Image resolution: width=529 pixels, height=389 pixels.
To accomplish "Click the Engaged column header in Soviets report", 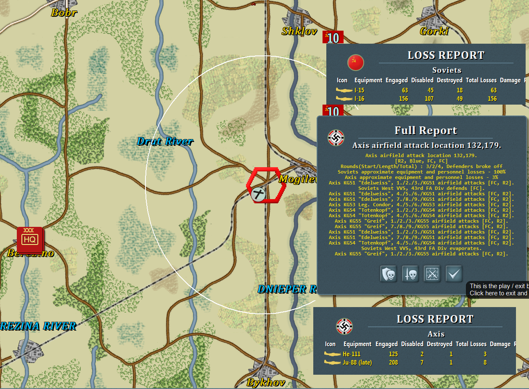I will click(397, 80).
